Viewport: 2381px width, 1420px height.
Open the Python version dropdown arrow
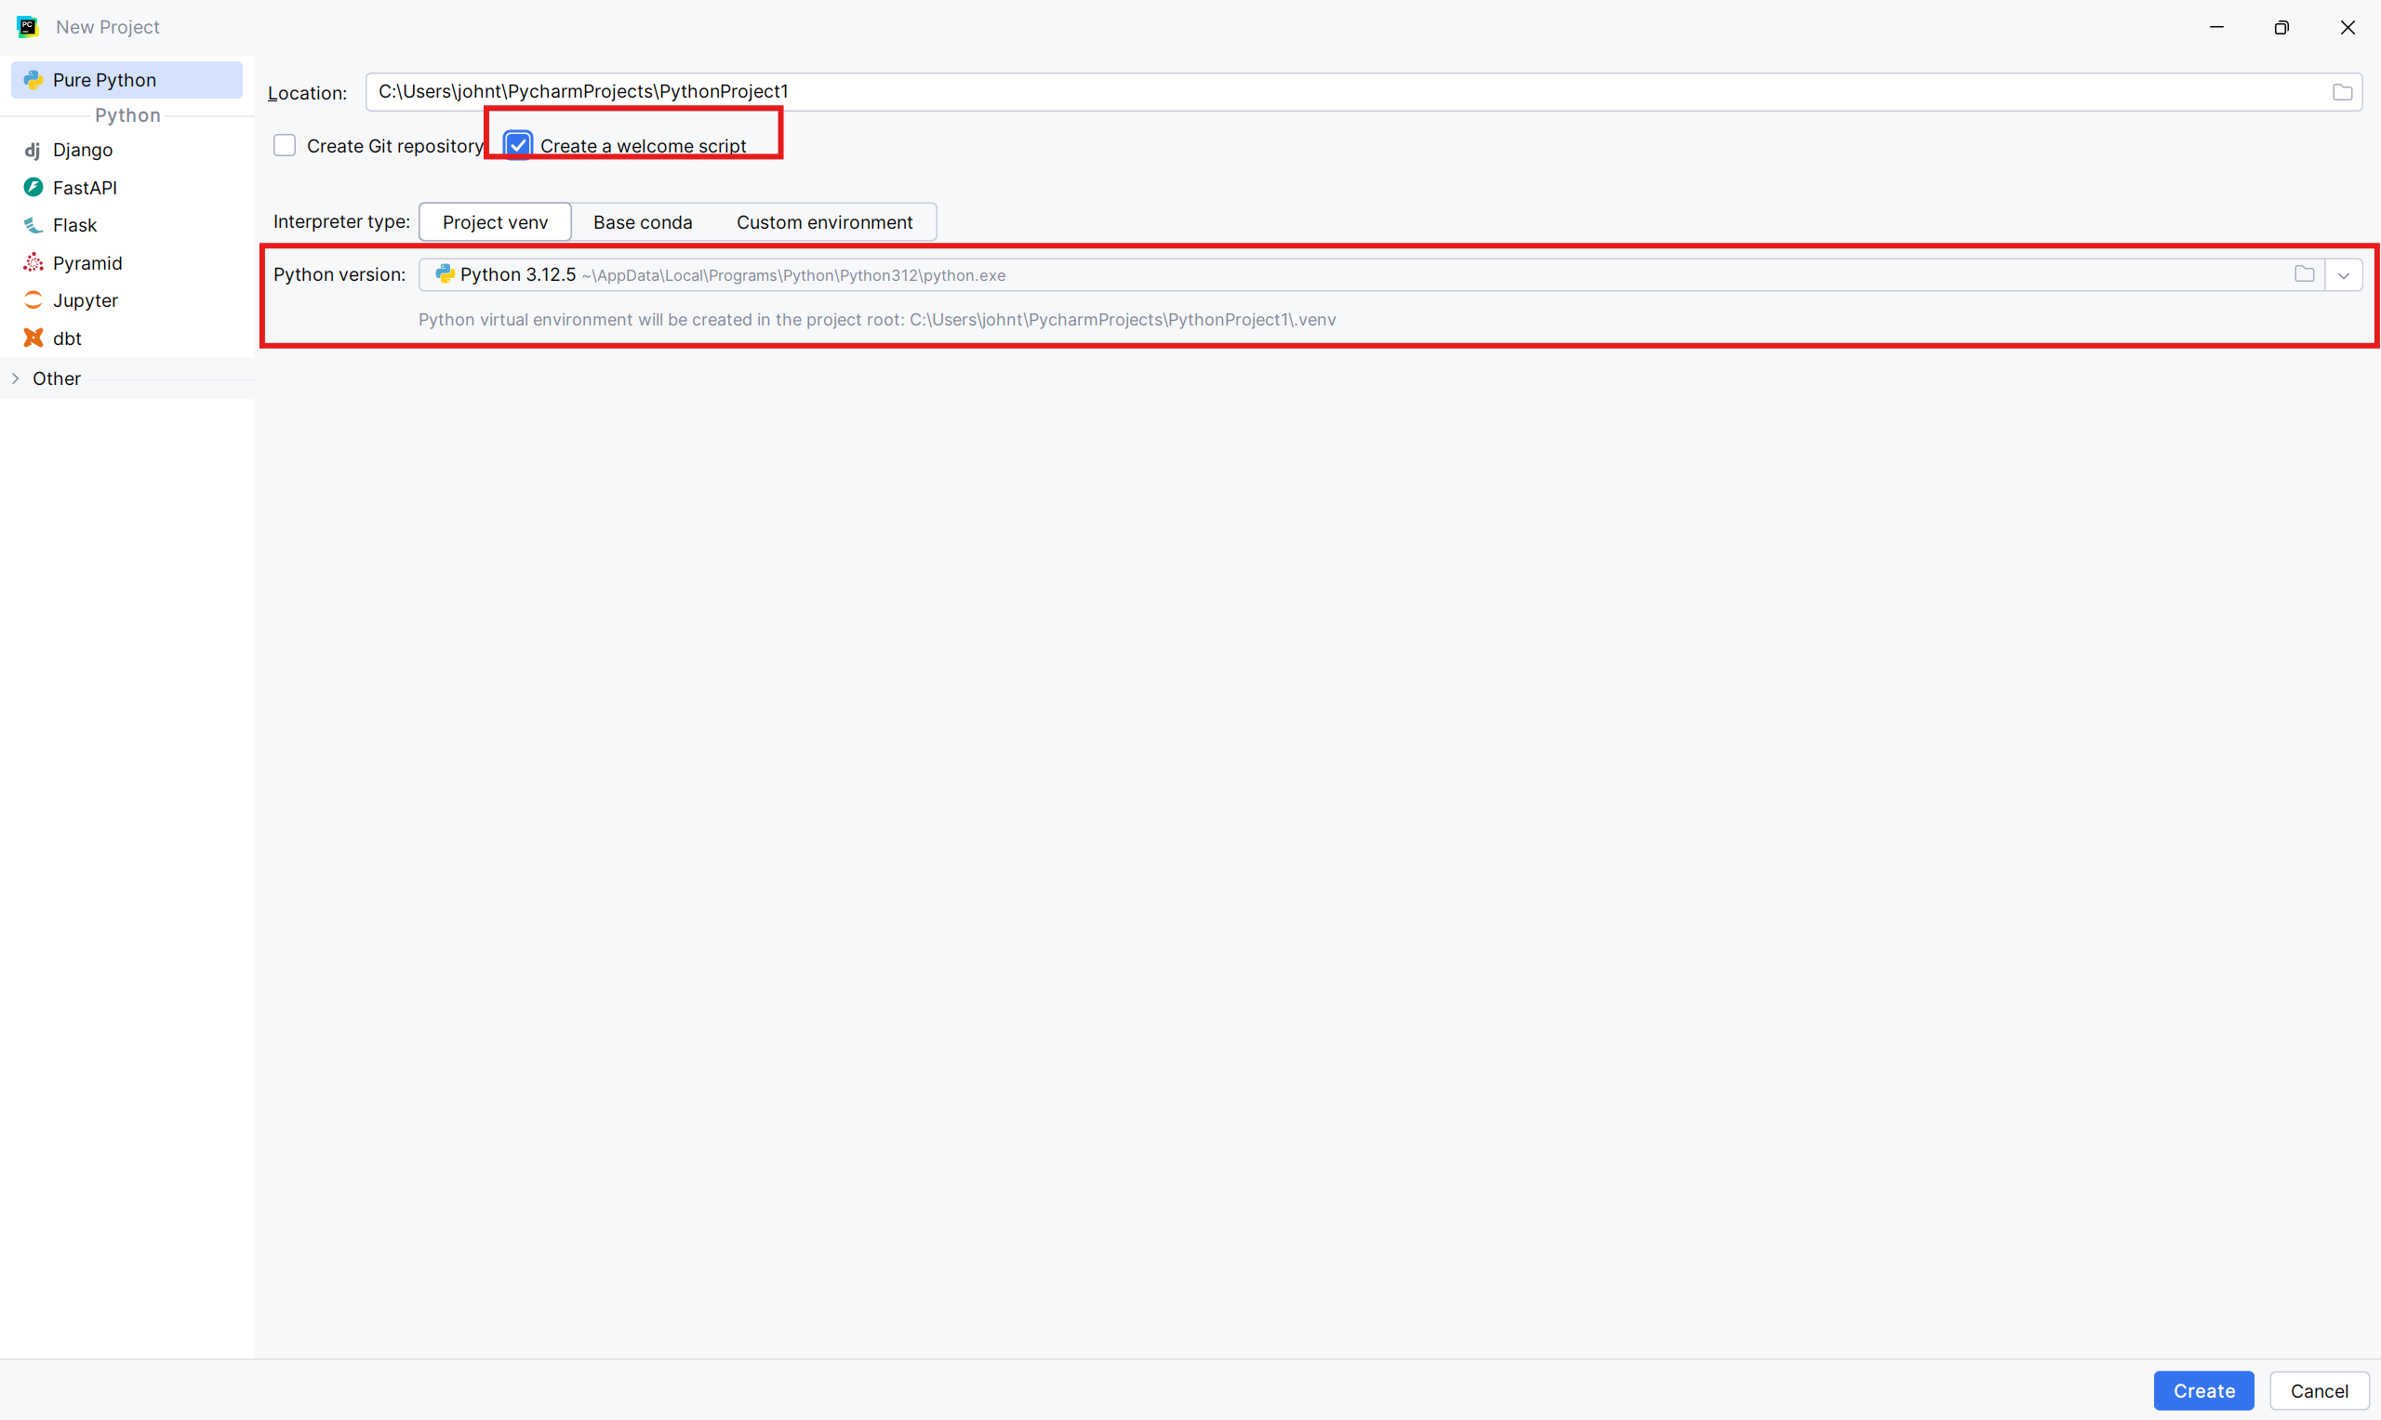tap(2343, 275)
